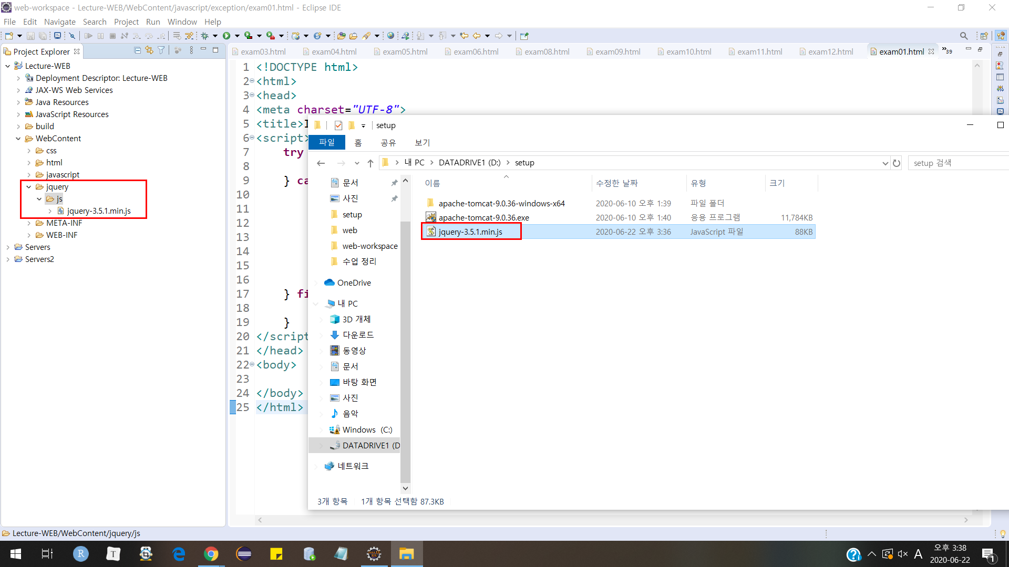Click Collapse All in Project Explorer
This screenshot has width=1009, height=567.
point(137,50)
